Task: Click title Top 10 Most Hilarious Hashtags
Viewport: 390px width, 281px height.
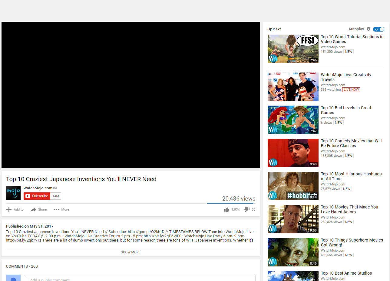Action: tap(351, 176)
